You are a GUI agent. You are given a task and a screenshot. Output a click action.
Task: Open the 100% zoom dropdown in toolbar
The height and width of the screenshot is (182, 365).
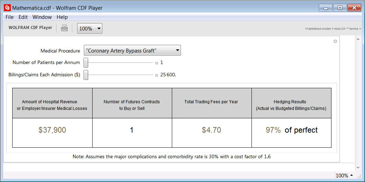[90, 29]
